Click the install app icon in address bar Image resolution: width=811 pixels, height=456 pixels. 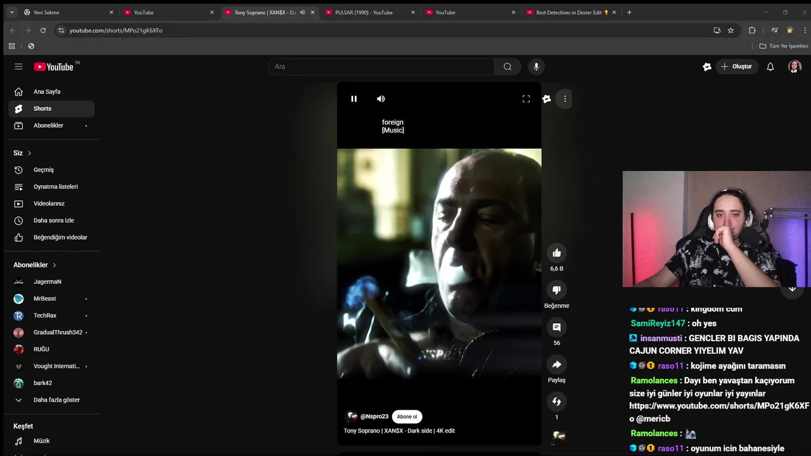[x=717, y=30]
